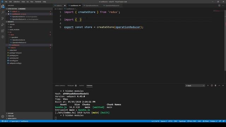Click the feedback icon in status bar

(x=220, y=121)
